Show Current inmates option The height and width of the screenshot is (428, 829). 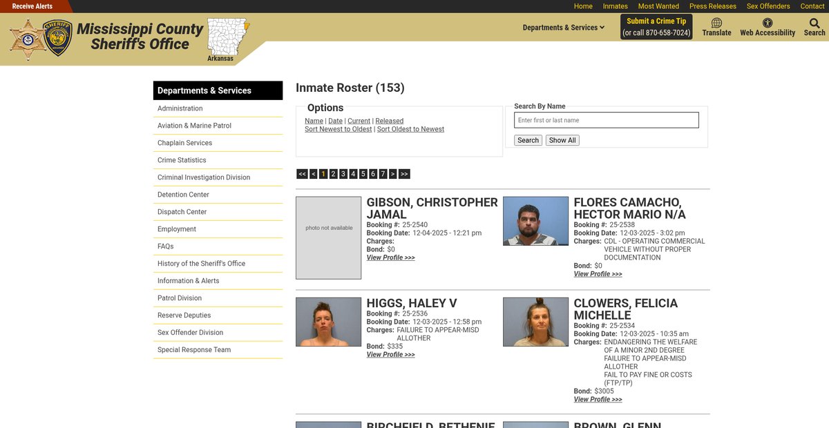pos(359,121)
